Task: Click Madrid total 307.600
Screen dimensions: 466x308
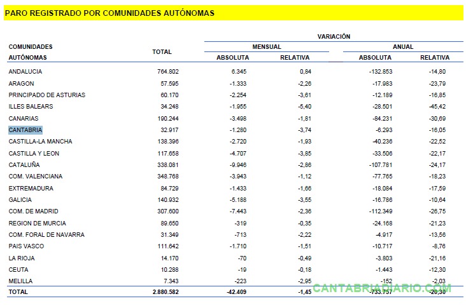Action: tap(168, 211)
